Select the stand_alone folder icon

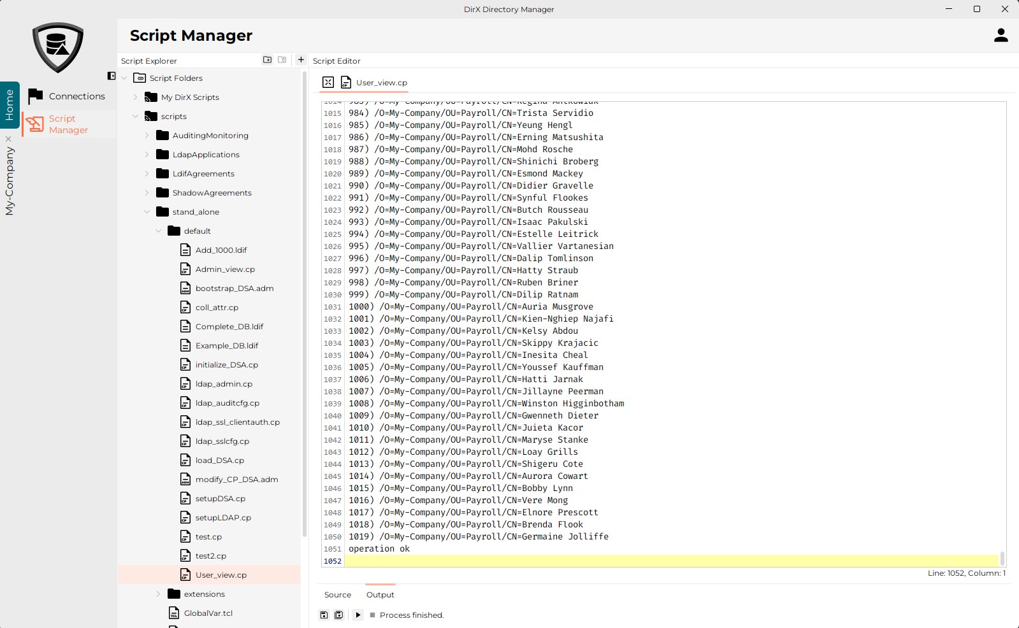point(163,212)
